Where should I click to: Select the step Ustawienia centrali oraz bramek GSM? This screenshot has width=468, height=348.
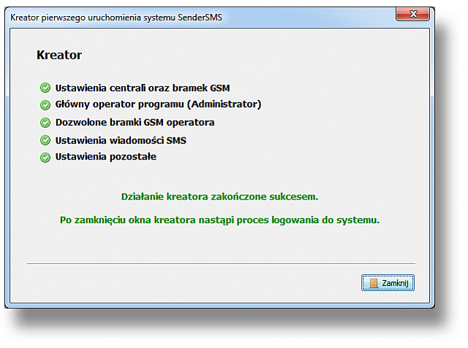click(143, 88)
